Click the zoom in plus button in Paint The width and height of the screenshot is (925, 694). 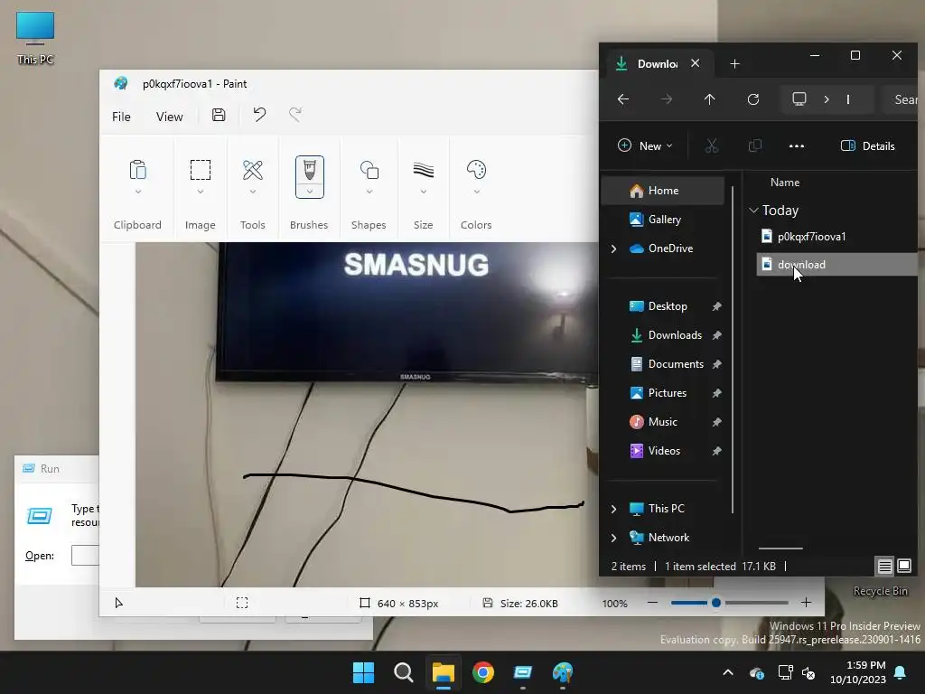click(806, 603)
